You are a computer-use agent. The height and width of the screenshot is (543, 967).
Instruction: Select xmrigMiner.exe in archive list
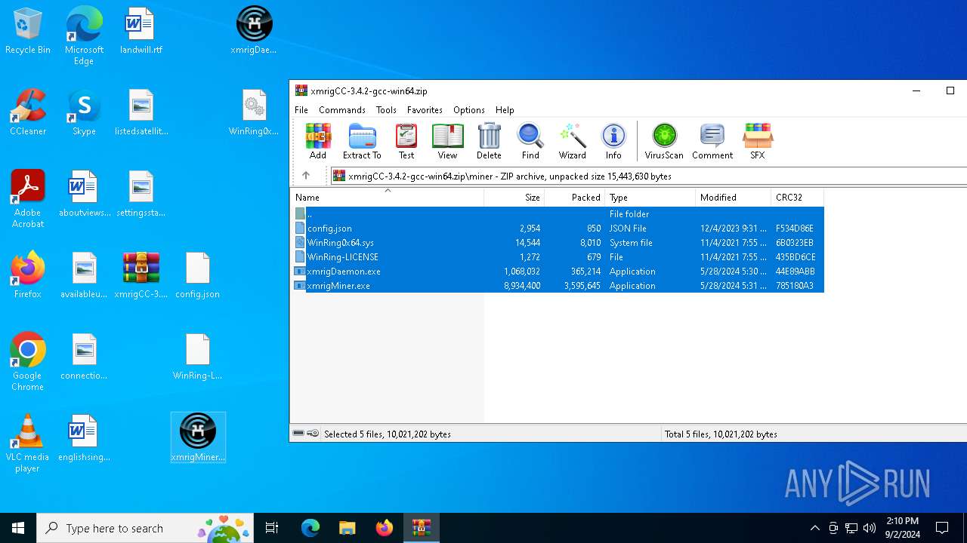pyautogui.click(x=558, y=286)
